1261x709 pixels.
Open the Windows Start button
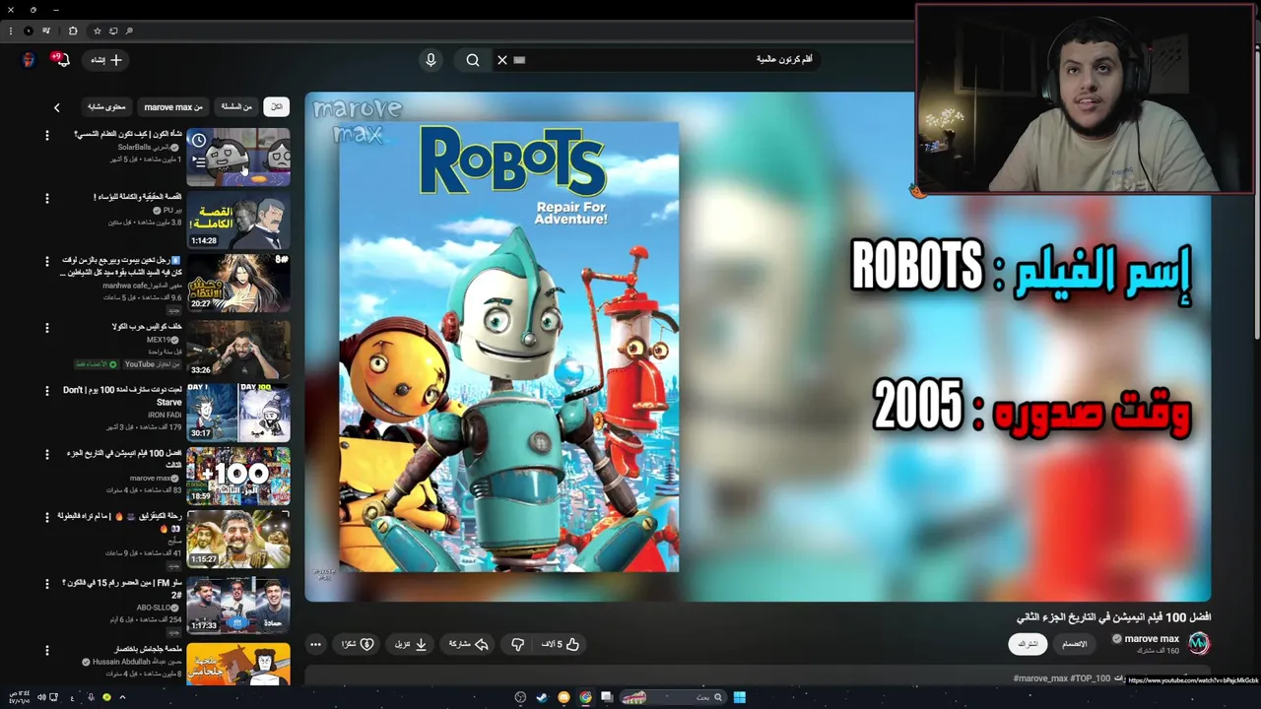point(739,697)
